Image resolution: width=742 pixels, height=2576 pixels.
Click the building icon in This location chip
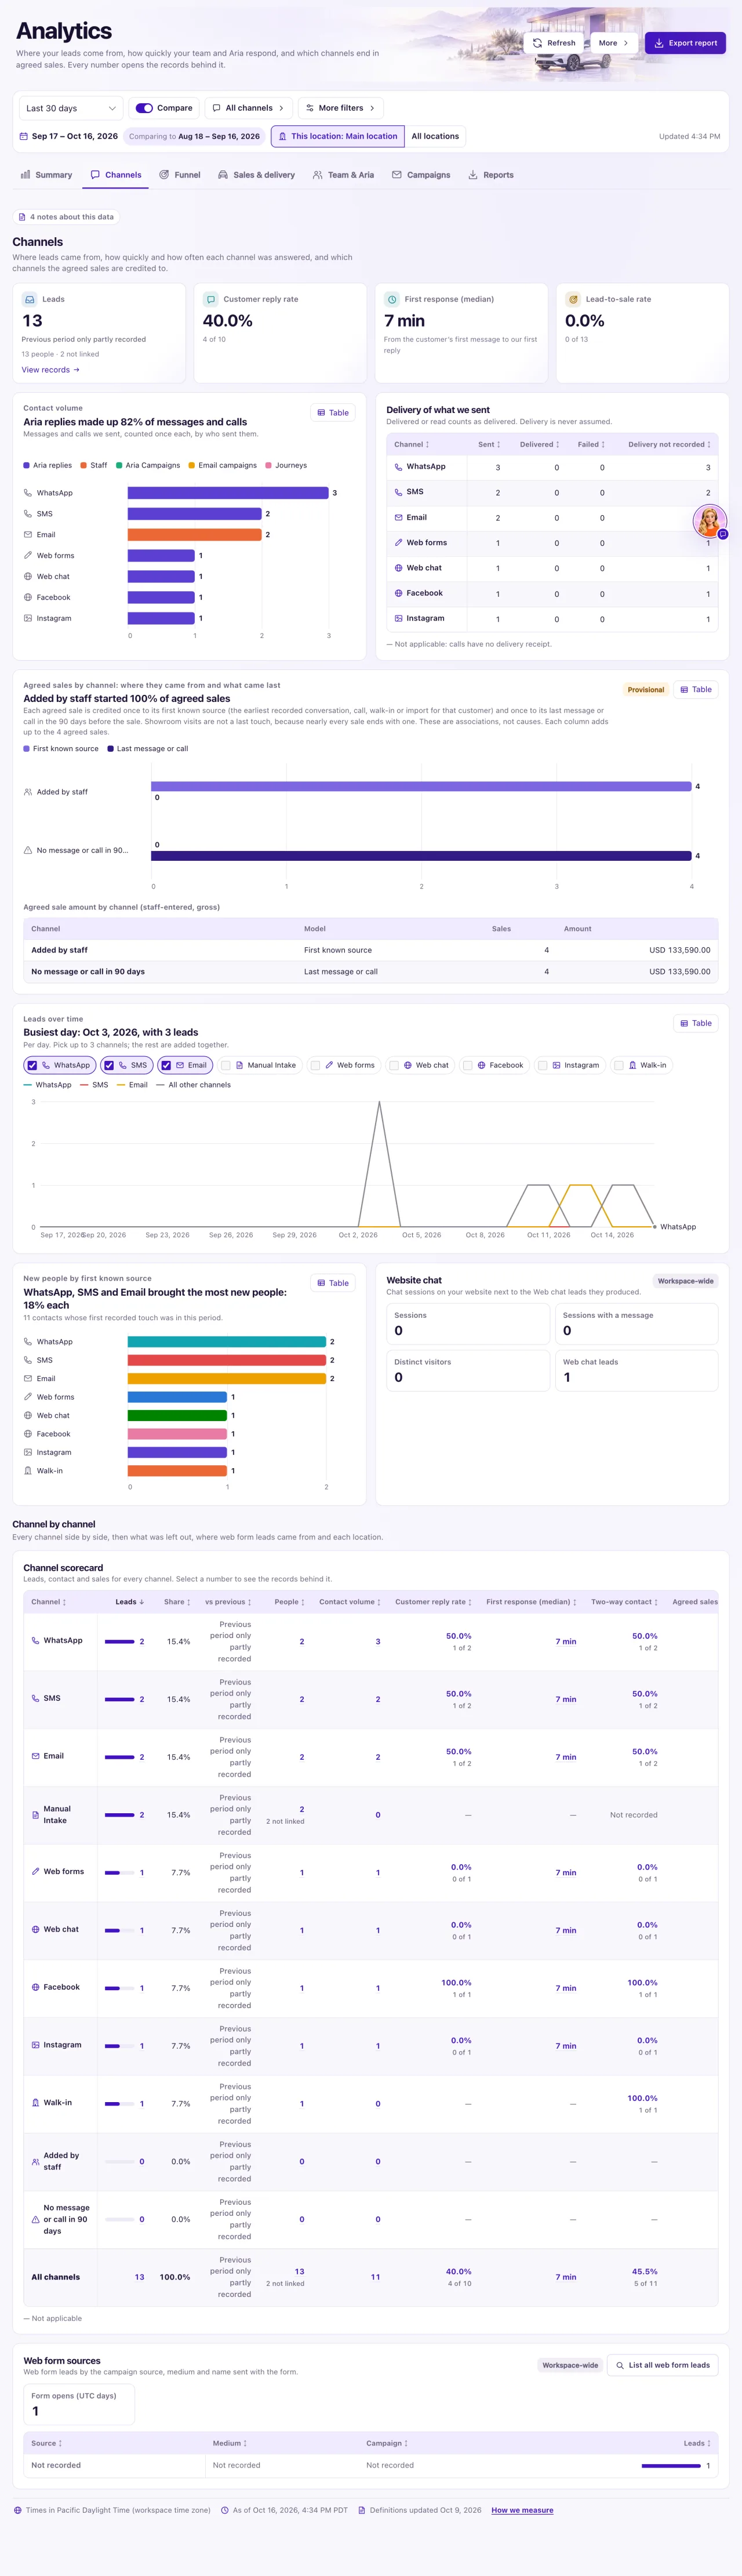pos(282,136)
